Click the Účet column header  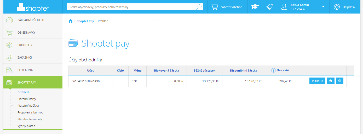click(x=90, y=71)
